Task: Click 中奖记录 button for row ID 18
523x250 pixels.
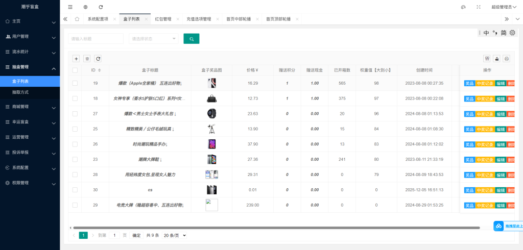Action: tap(485, 98)
